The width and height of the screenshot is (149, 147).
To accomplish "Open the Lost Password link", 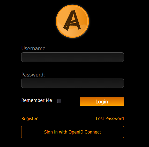I will click(110, 118).
